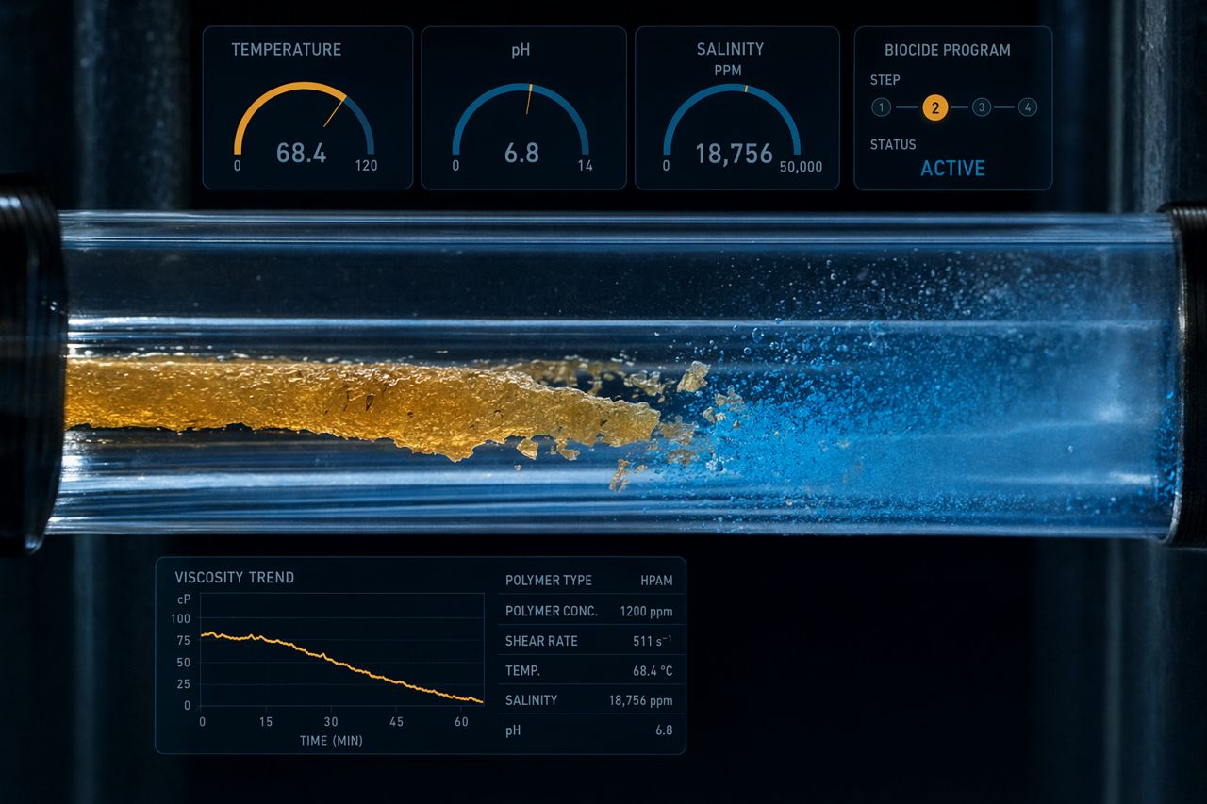Select the pH 6.8 table row
Viewport: 1207px width, 804px height.
pos(589,730)
